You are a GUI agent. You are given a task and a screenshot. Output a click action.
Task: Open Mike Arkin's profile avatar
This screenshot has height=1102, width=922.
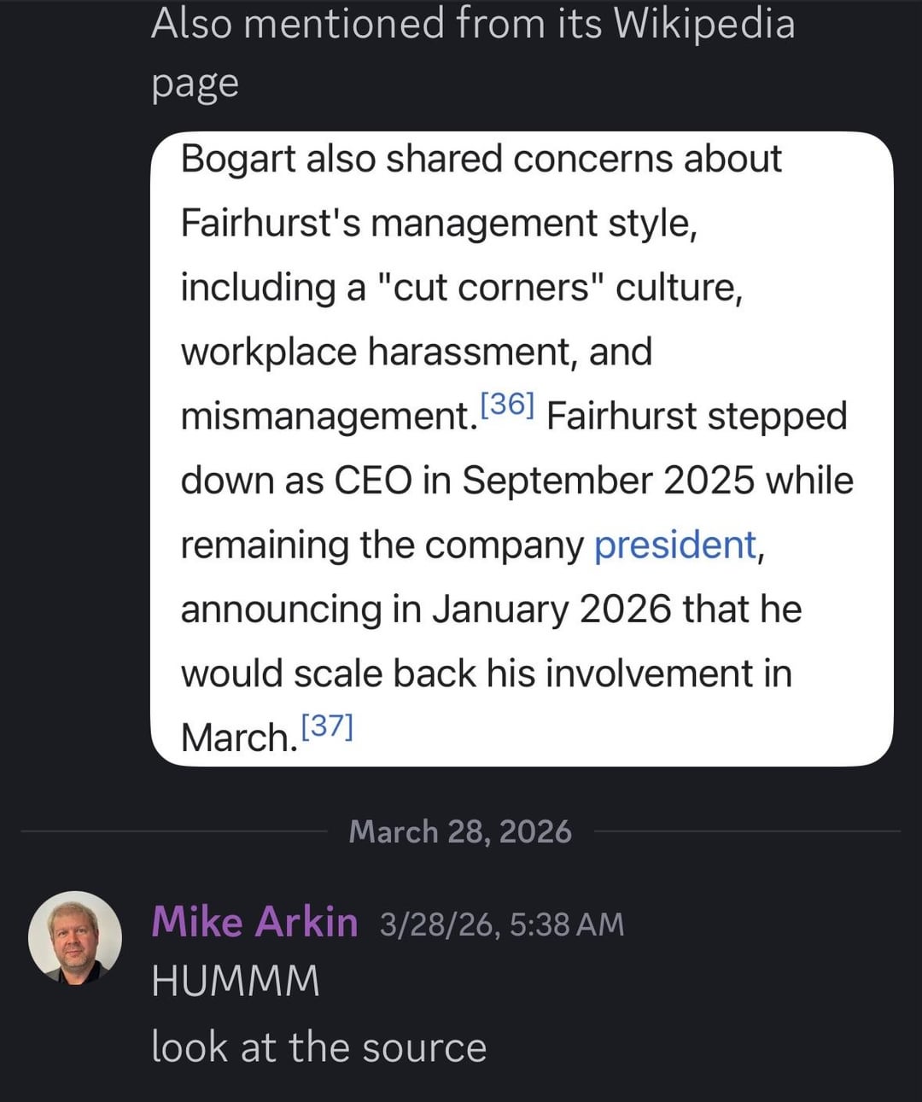coord(75,938)
